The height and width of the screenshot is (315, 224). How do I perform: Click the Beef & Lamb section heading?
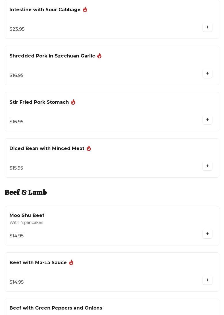(26, 192)
